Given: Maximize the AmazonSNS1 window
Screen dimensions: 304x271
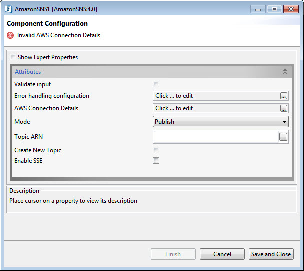Looking at the screenshot, I should (274, 9).
